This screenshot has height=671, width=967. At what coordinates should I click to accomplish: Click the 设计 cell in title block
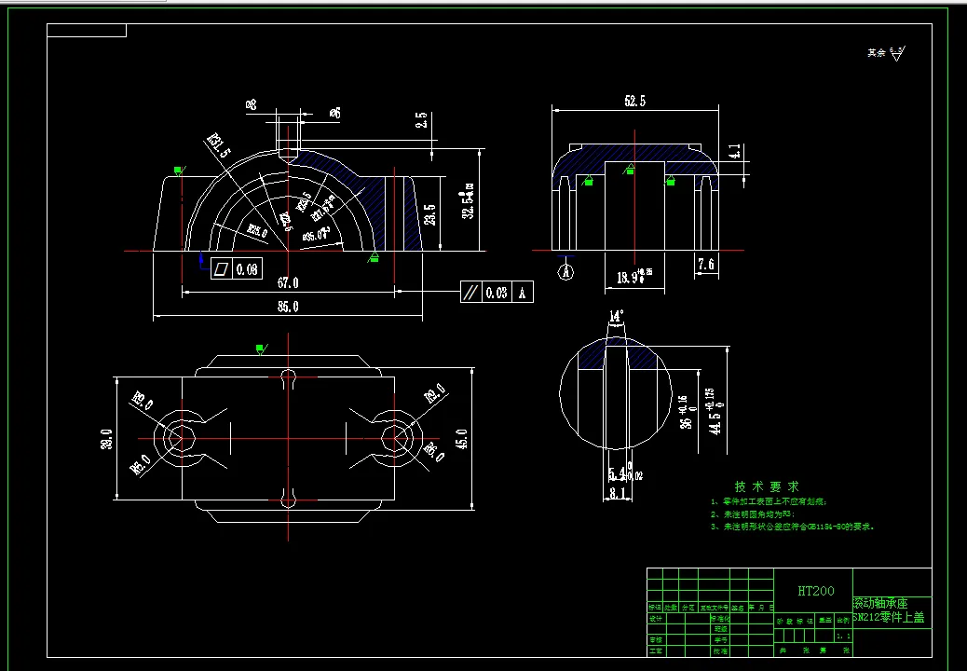[655, 619]
